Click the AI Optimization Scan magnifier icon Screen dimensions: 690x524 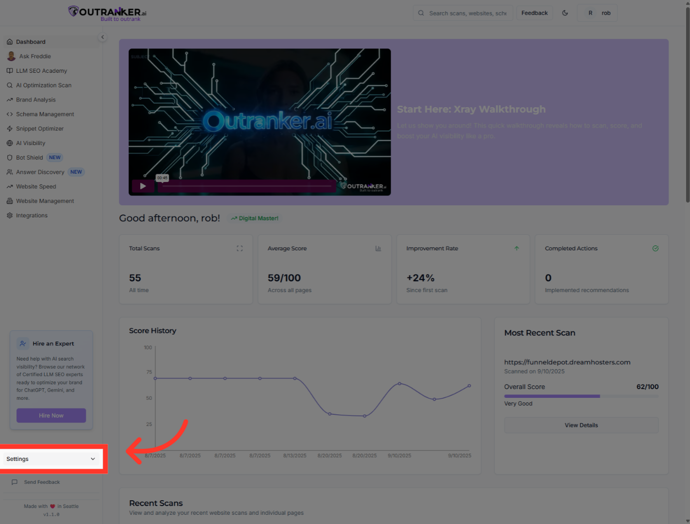pos(10,85)
